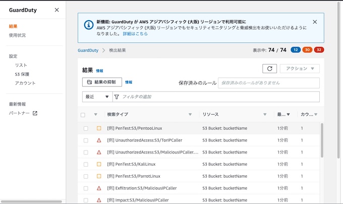Check the Exfiltration:S3/MaliciousIPCaller row checkbox

click(x=86, y=188)
